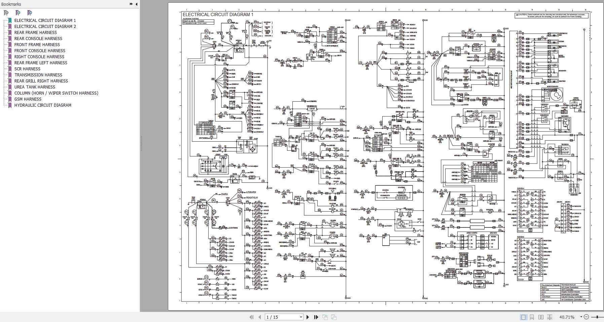This screenshot has height=322, width=604.
Task: Open REAR FRAME LEFT HARNESS bookmark
Action: click(x=41, y=63)
